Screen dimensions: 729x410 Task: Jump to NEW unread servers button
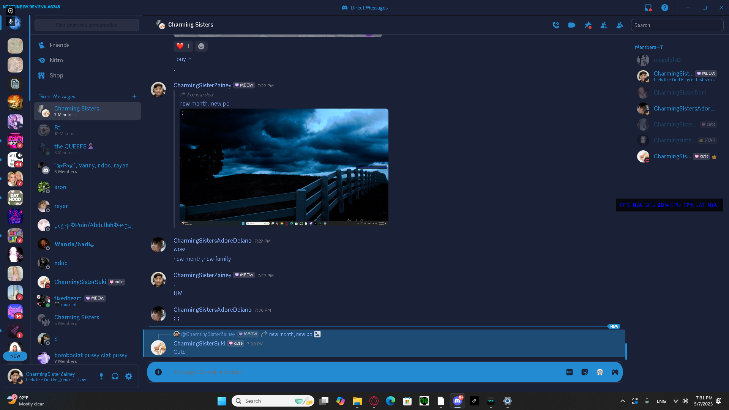15,356
